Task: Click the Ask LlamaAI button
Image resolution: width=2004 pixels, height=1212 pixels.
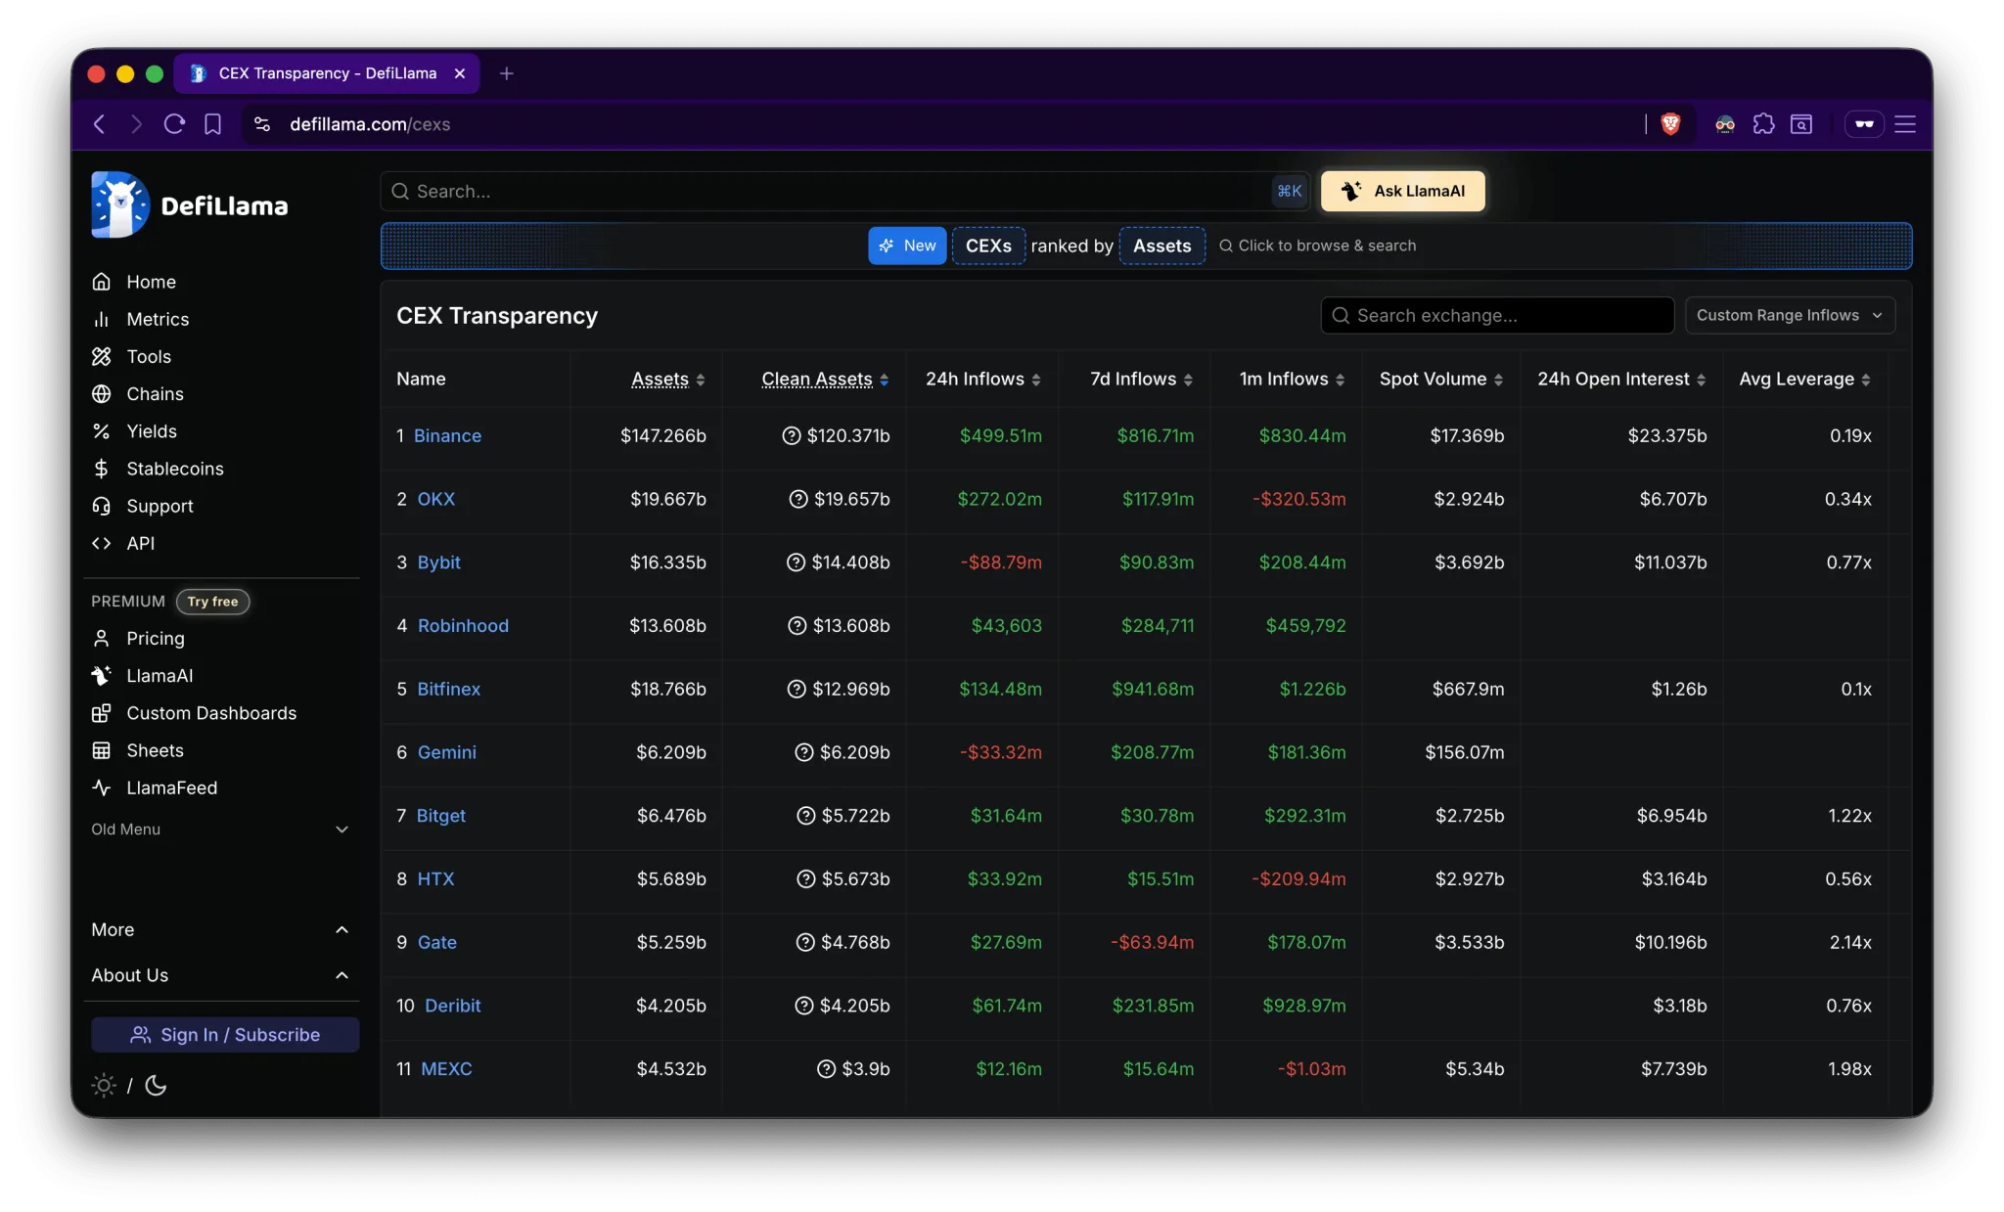Action: coord(1401,191)
